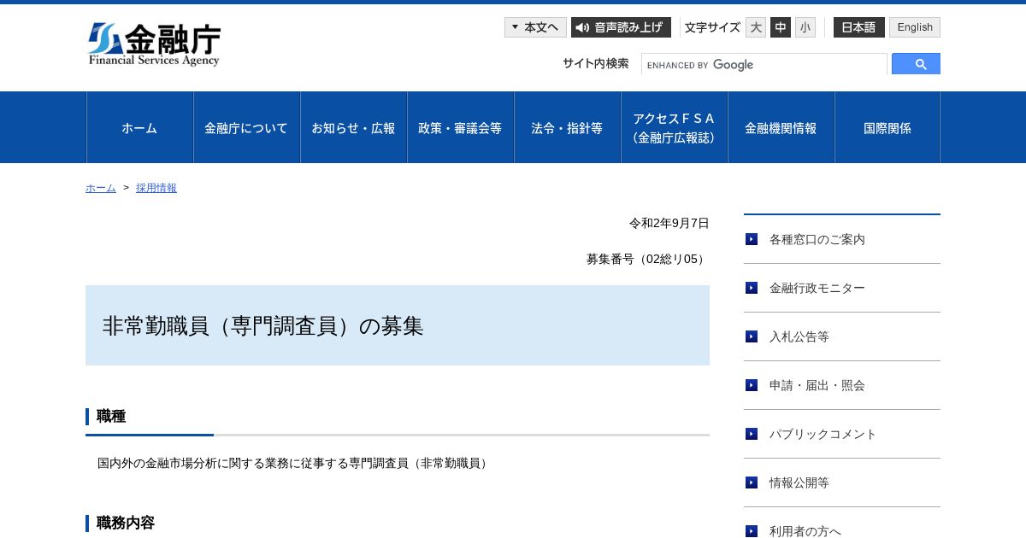This screenshot has width=1026, height=538.
Task: Click the 職種 section heading
Action: 111,416
